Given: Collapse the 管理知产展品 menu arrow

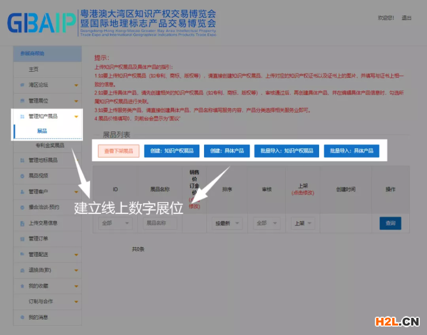Looking at the screenshot, I should coord(77,117).
